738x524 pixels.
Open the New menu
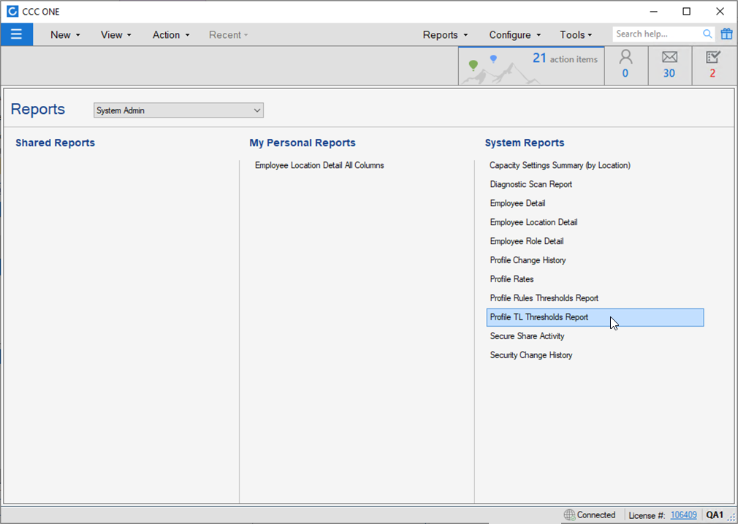coord(66,35)
